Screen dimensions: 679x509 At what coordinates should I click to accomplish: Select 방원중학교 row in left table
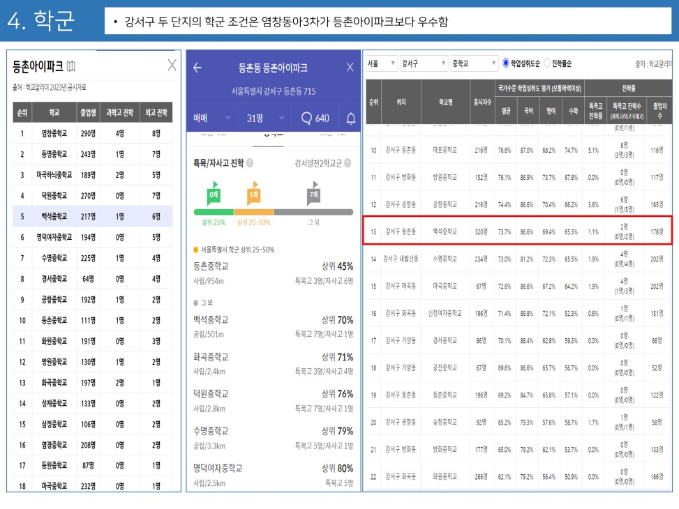pos(93,362)
